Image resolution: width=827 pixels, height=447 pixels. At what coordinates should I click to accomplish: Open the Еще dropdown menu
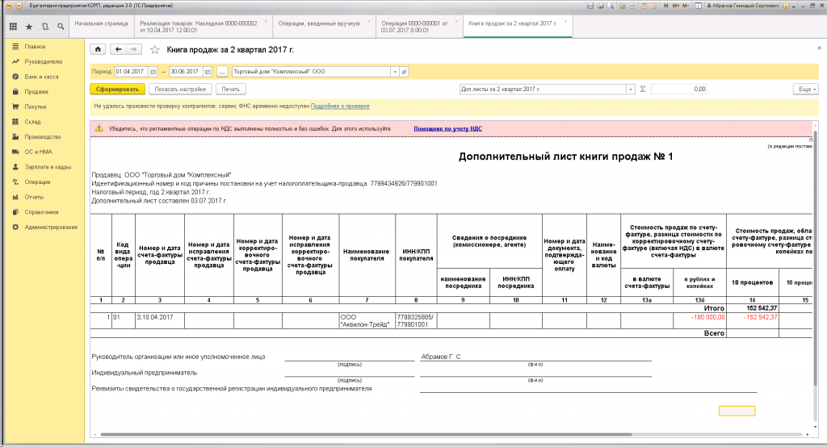tap(805, 89)
